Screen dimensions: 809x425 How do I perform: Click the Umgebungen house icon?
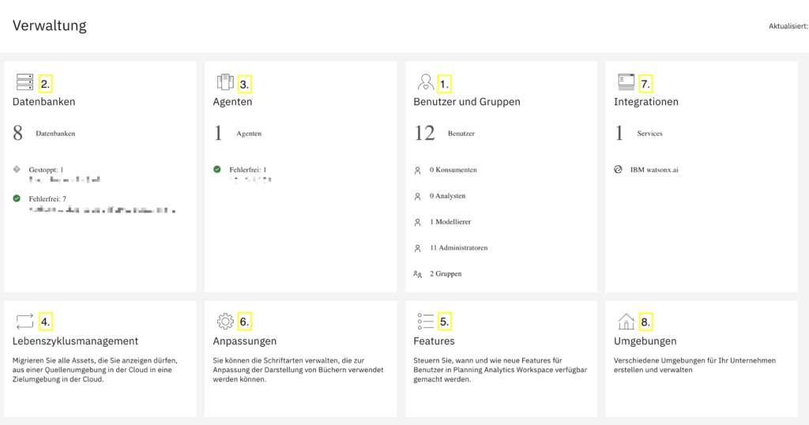627,322
